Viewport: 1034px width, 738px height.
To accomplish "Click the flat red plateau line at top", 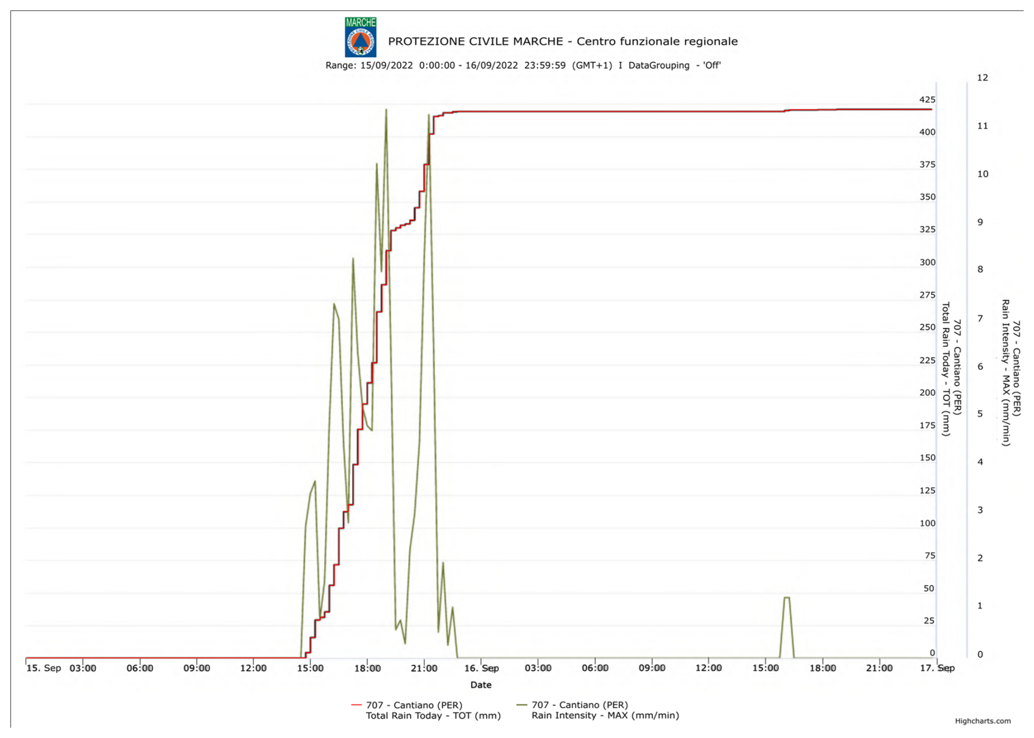I will pos(601,111).
